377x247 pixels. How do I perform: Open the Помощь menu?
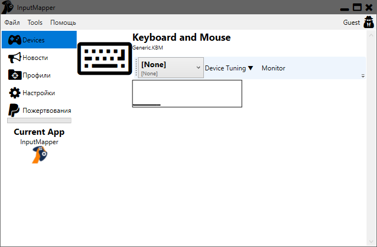[63, 23]
